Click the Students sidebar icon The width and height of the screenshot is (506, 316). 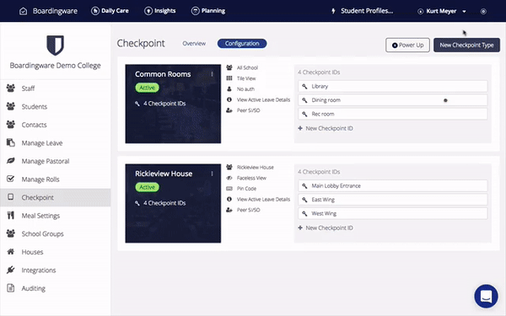tap(11, 106)
